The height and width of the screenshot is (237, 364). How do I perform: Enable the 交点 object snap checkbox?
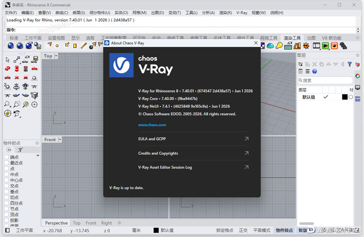click(x=7, y=186)
